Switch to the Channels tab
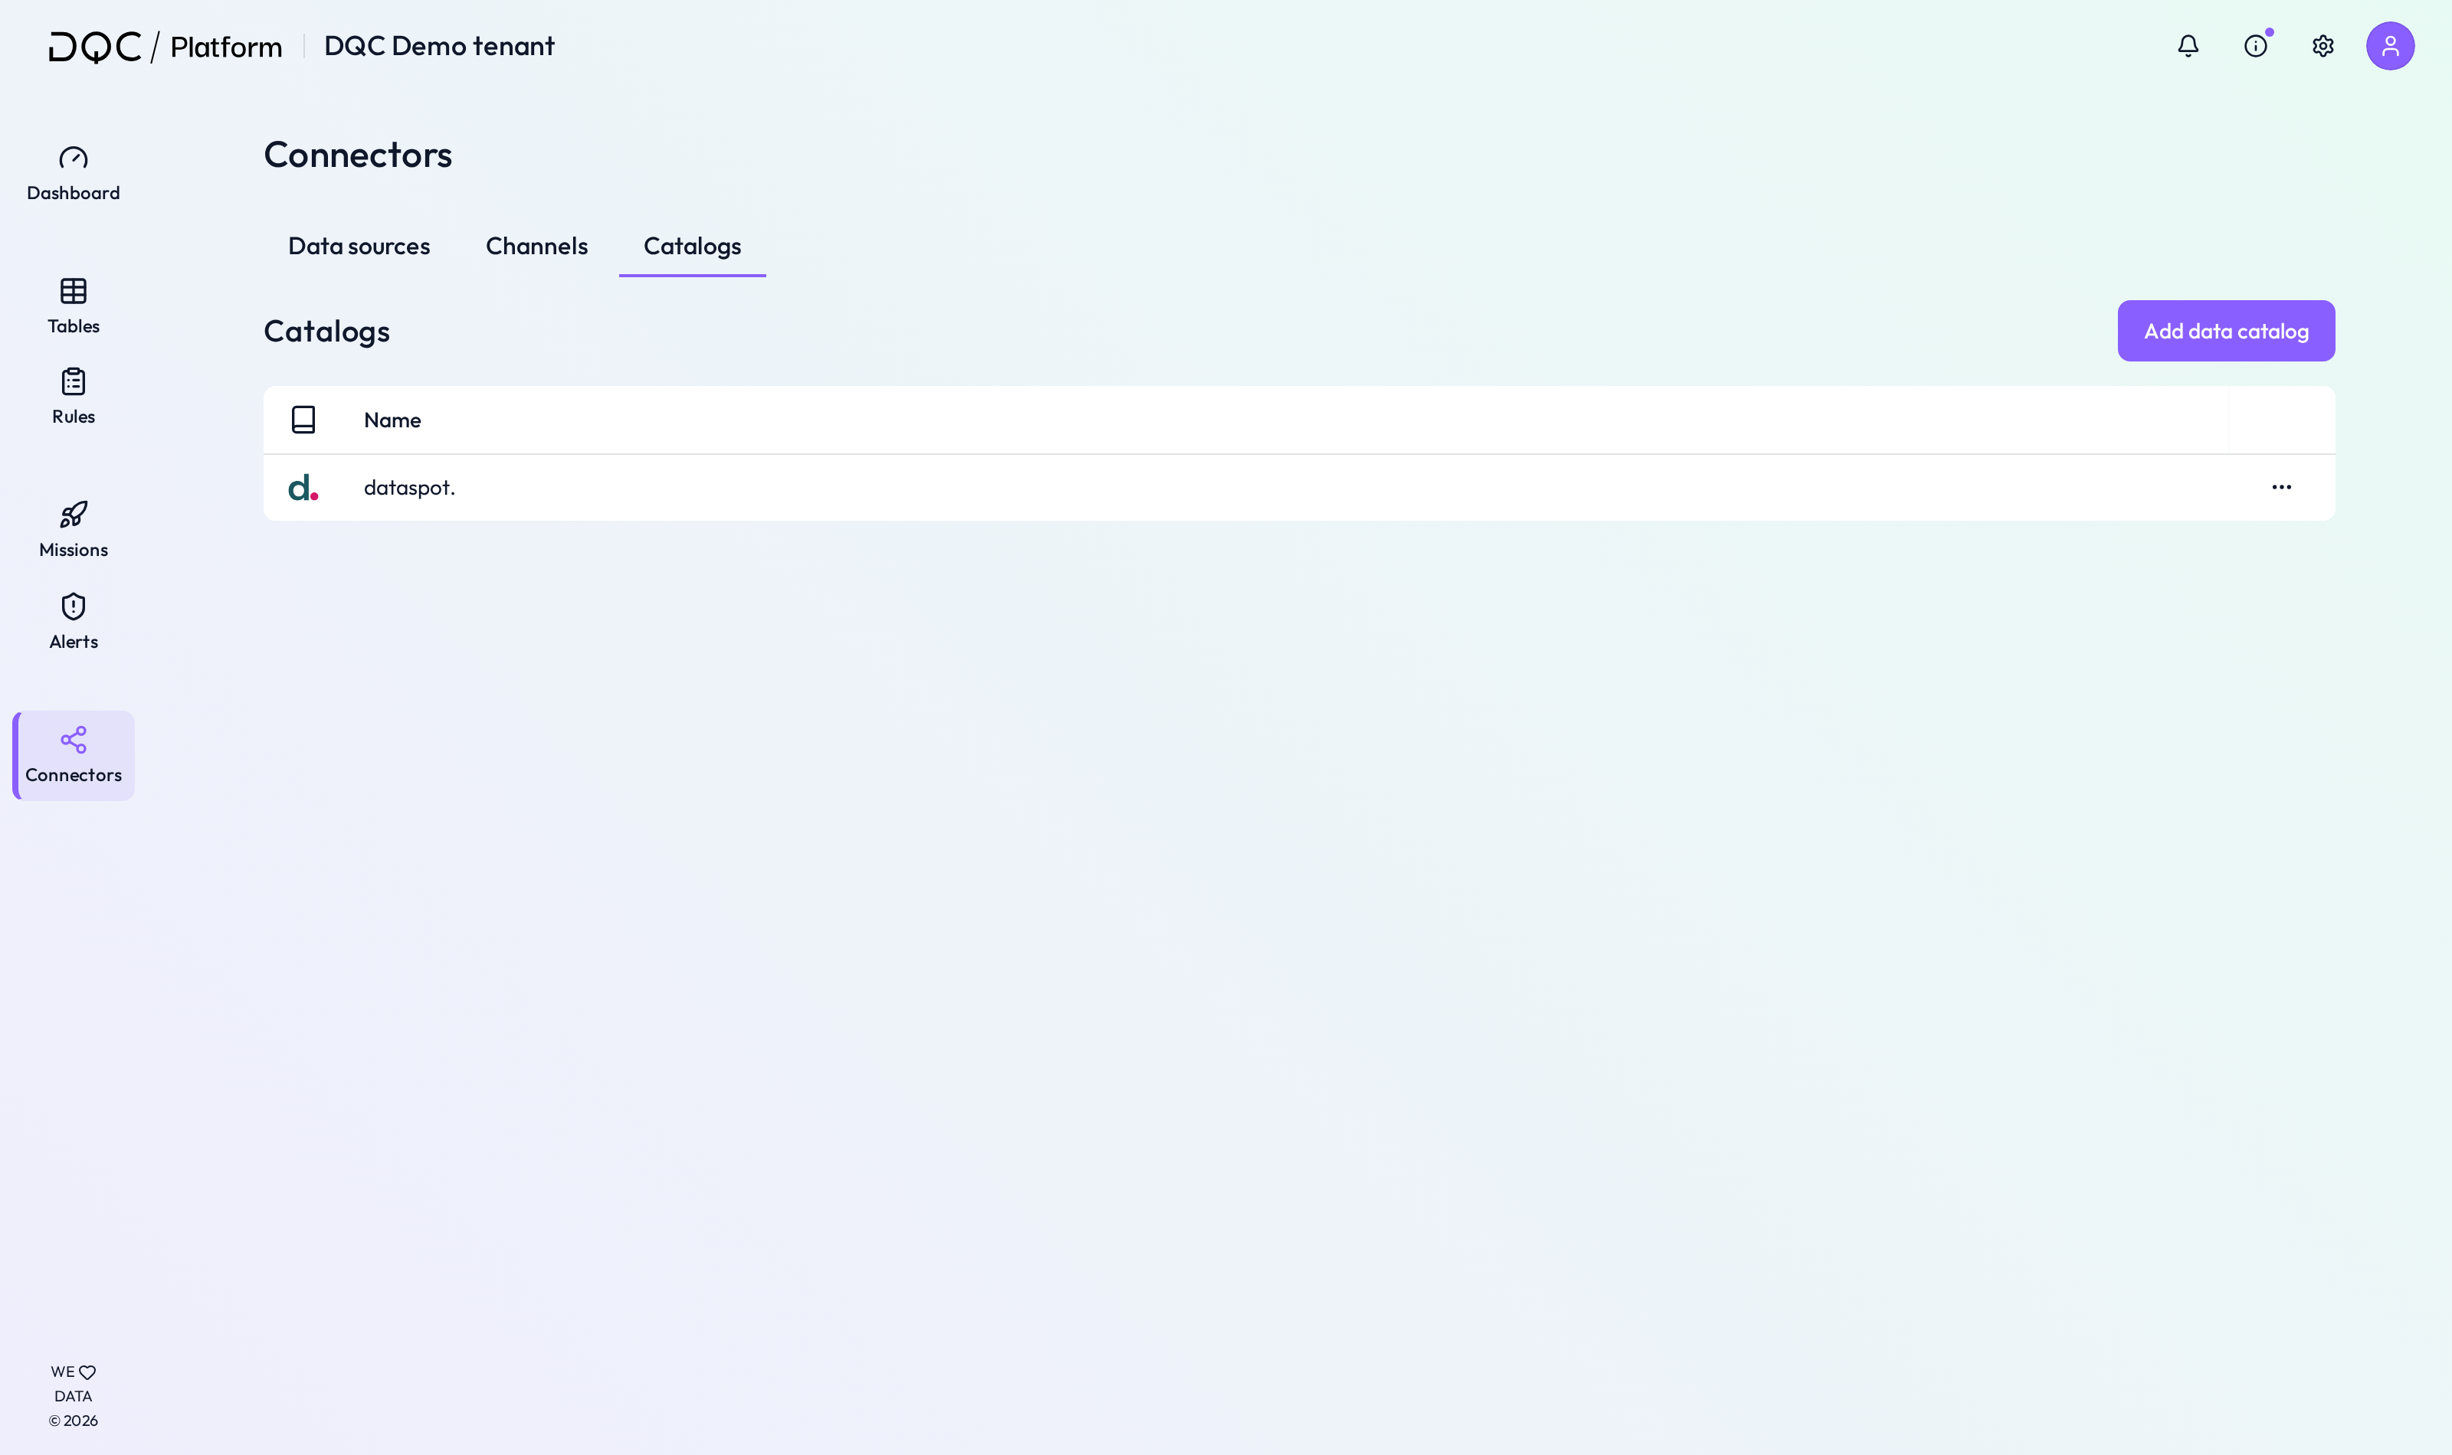The image size is (2452, 1455). pyautogui.click(x=536, y=246)
